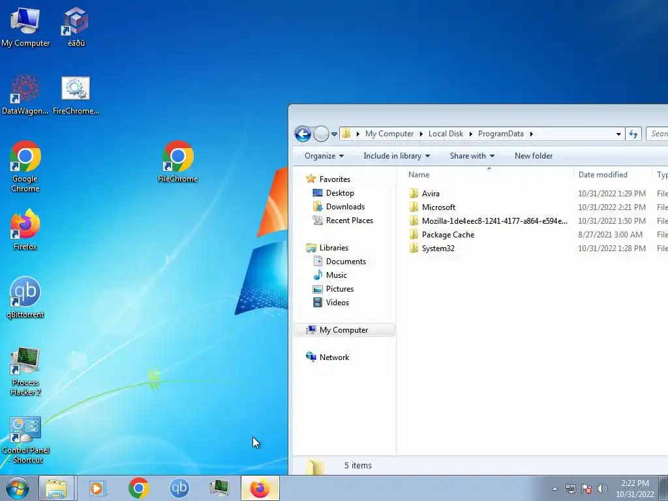Open the Organize menu

(x=324, y=156)
